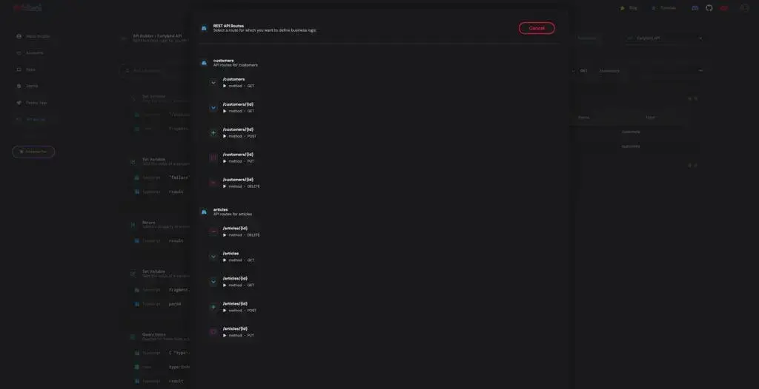
Task: Open the Earlybird API dropdown
Action: pos(664,38)
